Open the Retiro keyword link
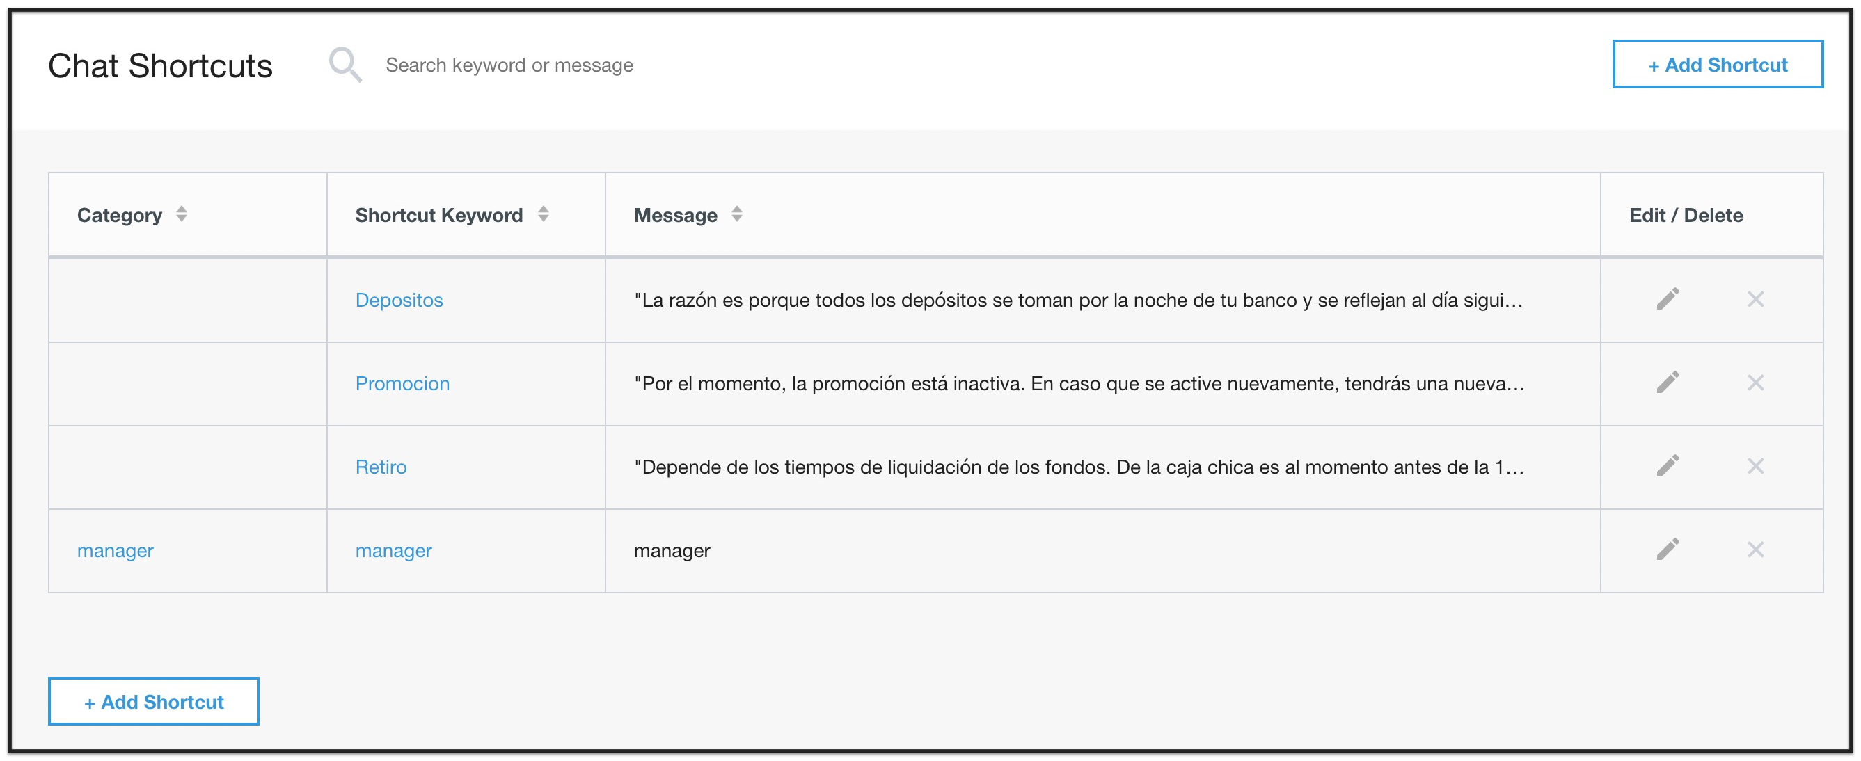 point(381,467)
